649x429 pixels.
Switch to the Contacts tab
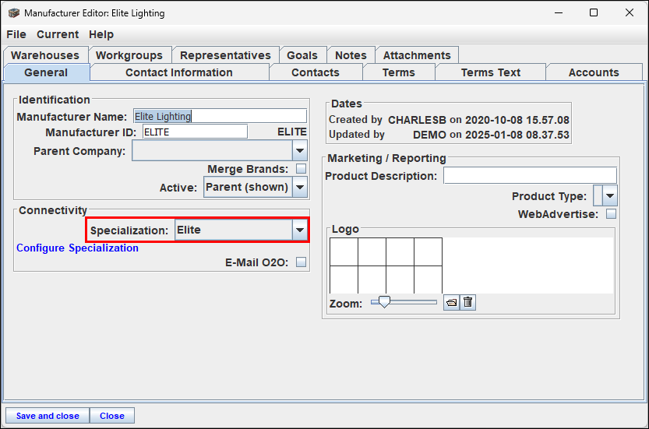(316, 72)
